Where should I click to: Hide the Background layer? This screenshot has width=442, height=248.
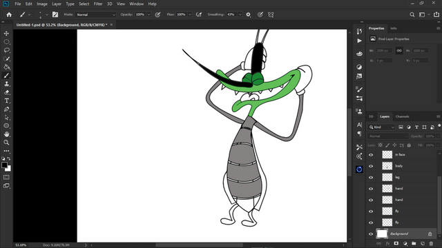pyautogui.click(x=371, y=234)
